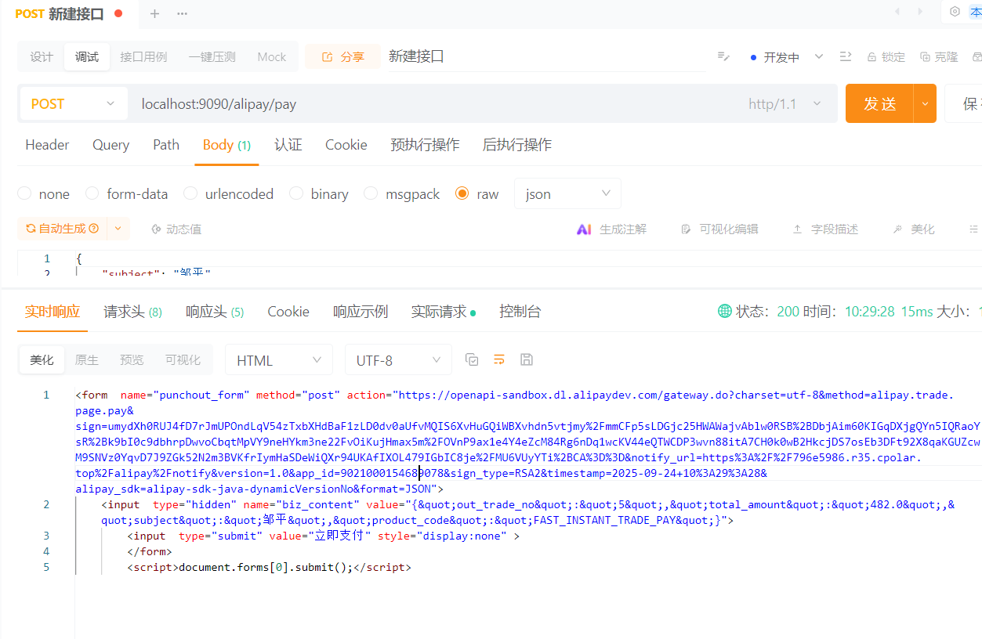Select the form-data body type
Screen dimensions: 982x639
coord(92,193)
